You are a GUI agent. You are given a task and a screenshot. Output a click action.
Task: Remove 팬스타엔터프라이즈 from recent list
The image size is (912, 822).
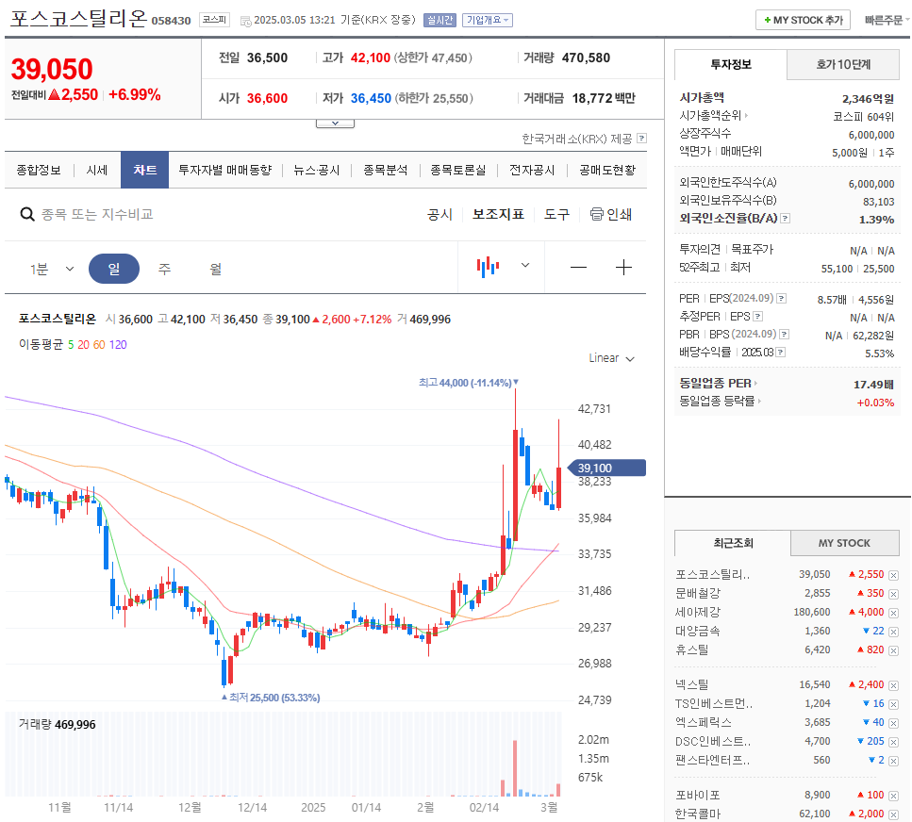pos(893,761)
